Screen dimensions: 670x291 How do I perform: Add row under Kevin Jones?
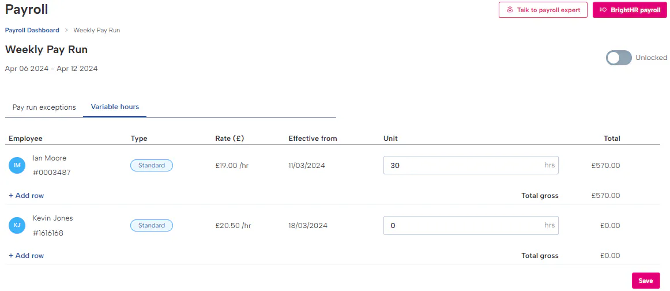tap(27, 256)
